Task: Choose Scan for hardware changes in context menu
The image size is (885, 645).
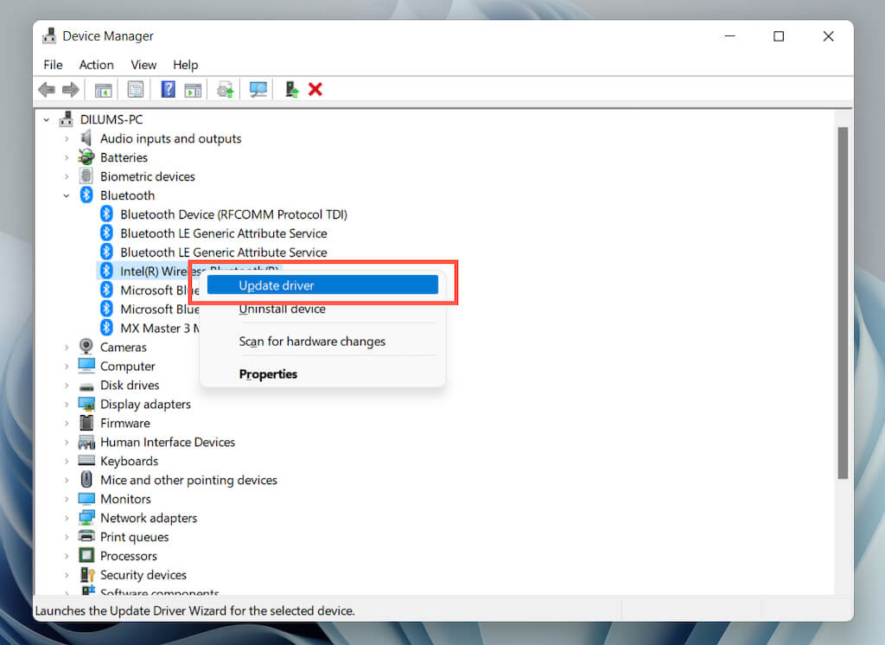Action: tap(322, 342)
